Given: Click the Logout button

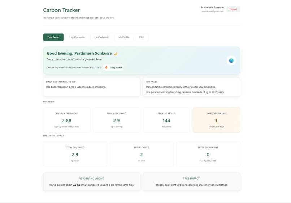Looking at the screenshot, I should click(233, 9).
